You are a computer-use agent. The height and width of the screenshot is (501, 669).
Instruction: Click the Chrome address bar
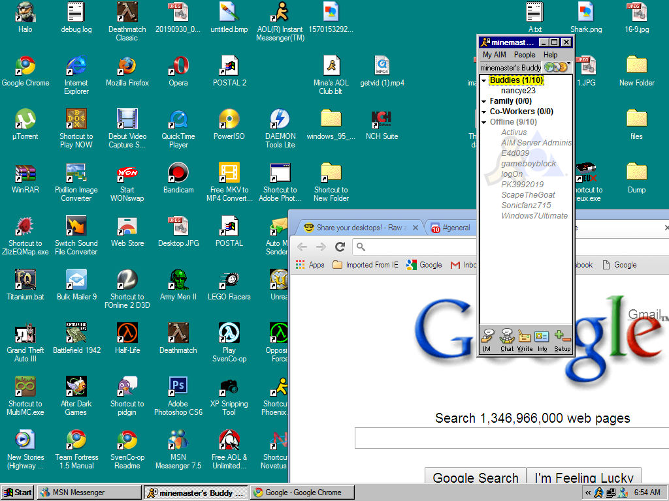coord(414,247)
